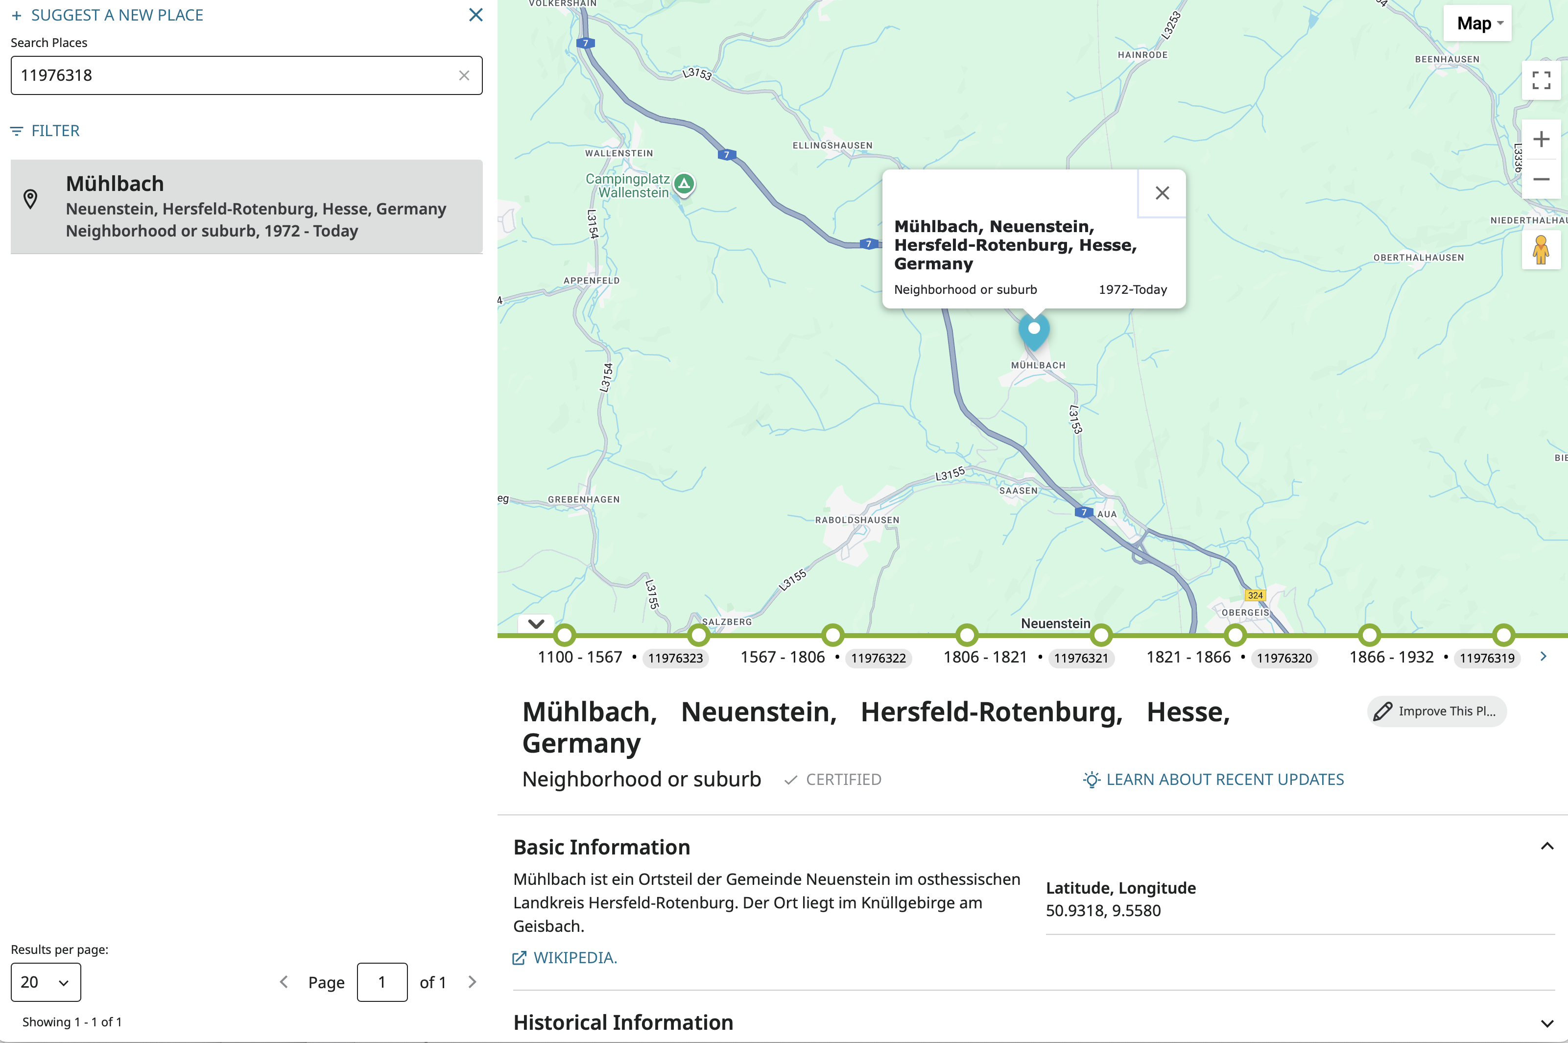The height and width of the screenshot is (1043, 1568).
Task: Collapse the map with chevron button
Action: [x=536, y=623]
